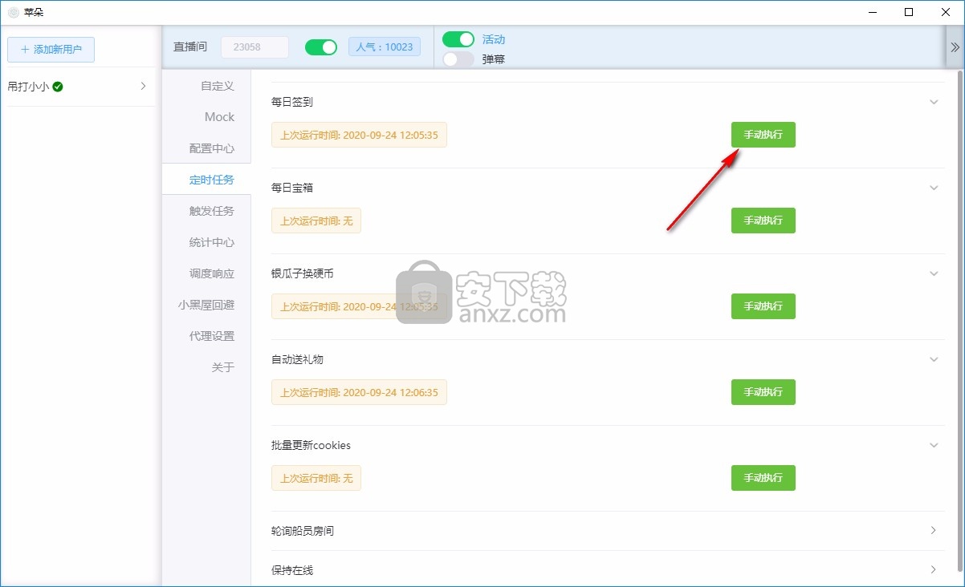The image size is (965, 587).
Task: Click the room number field showing 23058
Action: click(254, 47)
